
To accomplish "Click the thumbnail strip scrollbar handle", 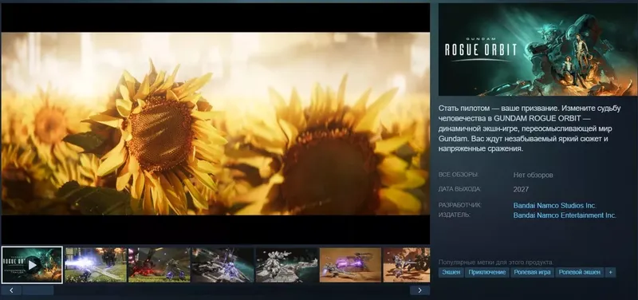I will click(37, 290).
